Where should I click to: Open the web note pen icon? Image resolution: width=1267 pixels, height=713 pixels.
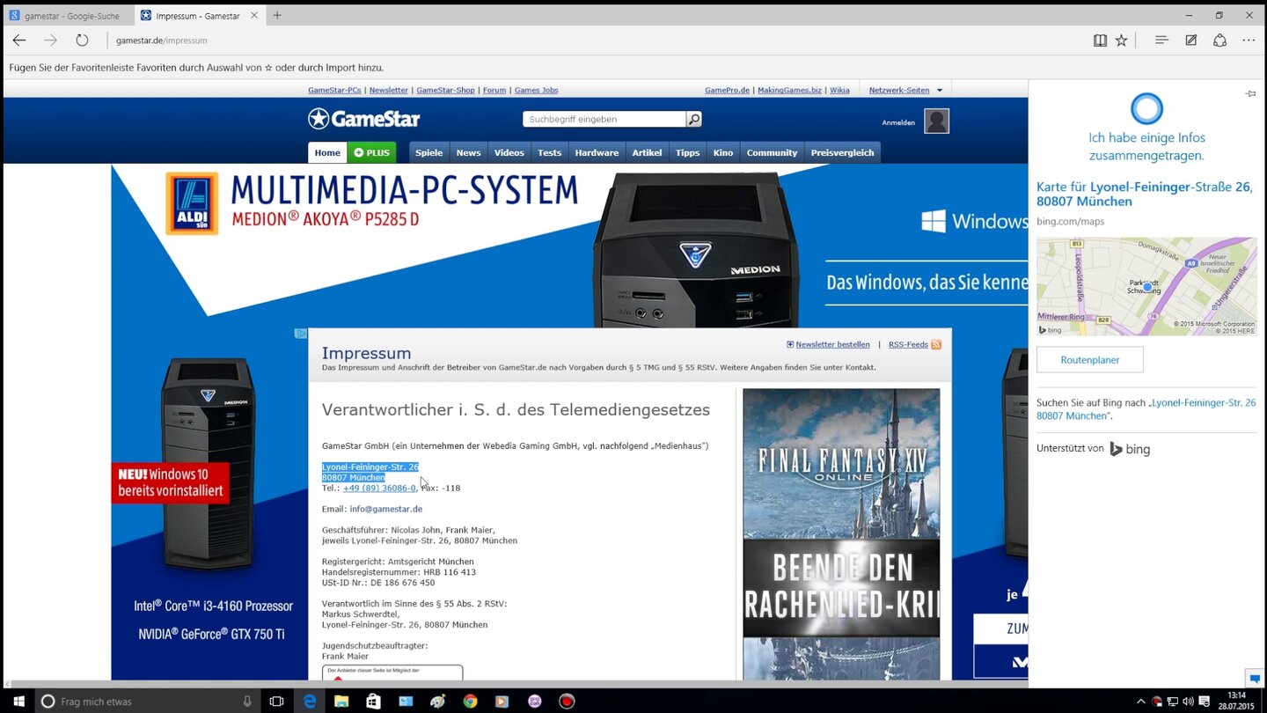pos(1191,40)
